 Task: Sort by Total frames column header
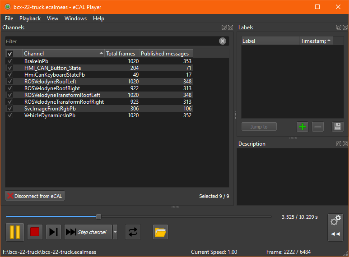coord(122,54)
